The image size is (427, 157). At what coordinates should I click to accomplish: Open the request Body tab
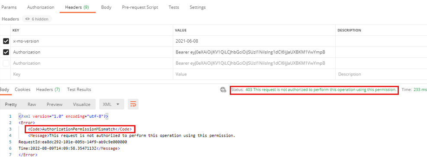106,7
